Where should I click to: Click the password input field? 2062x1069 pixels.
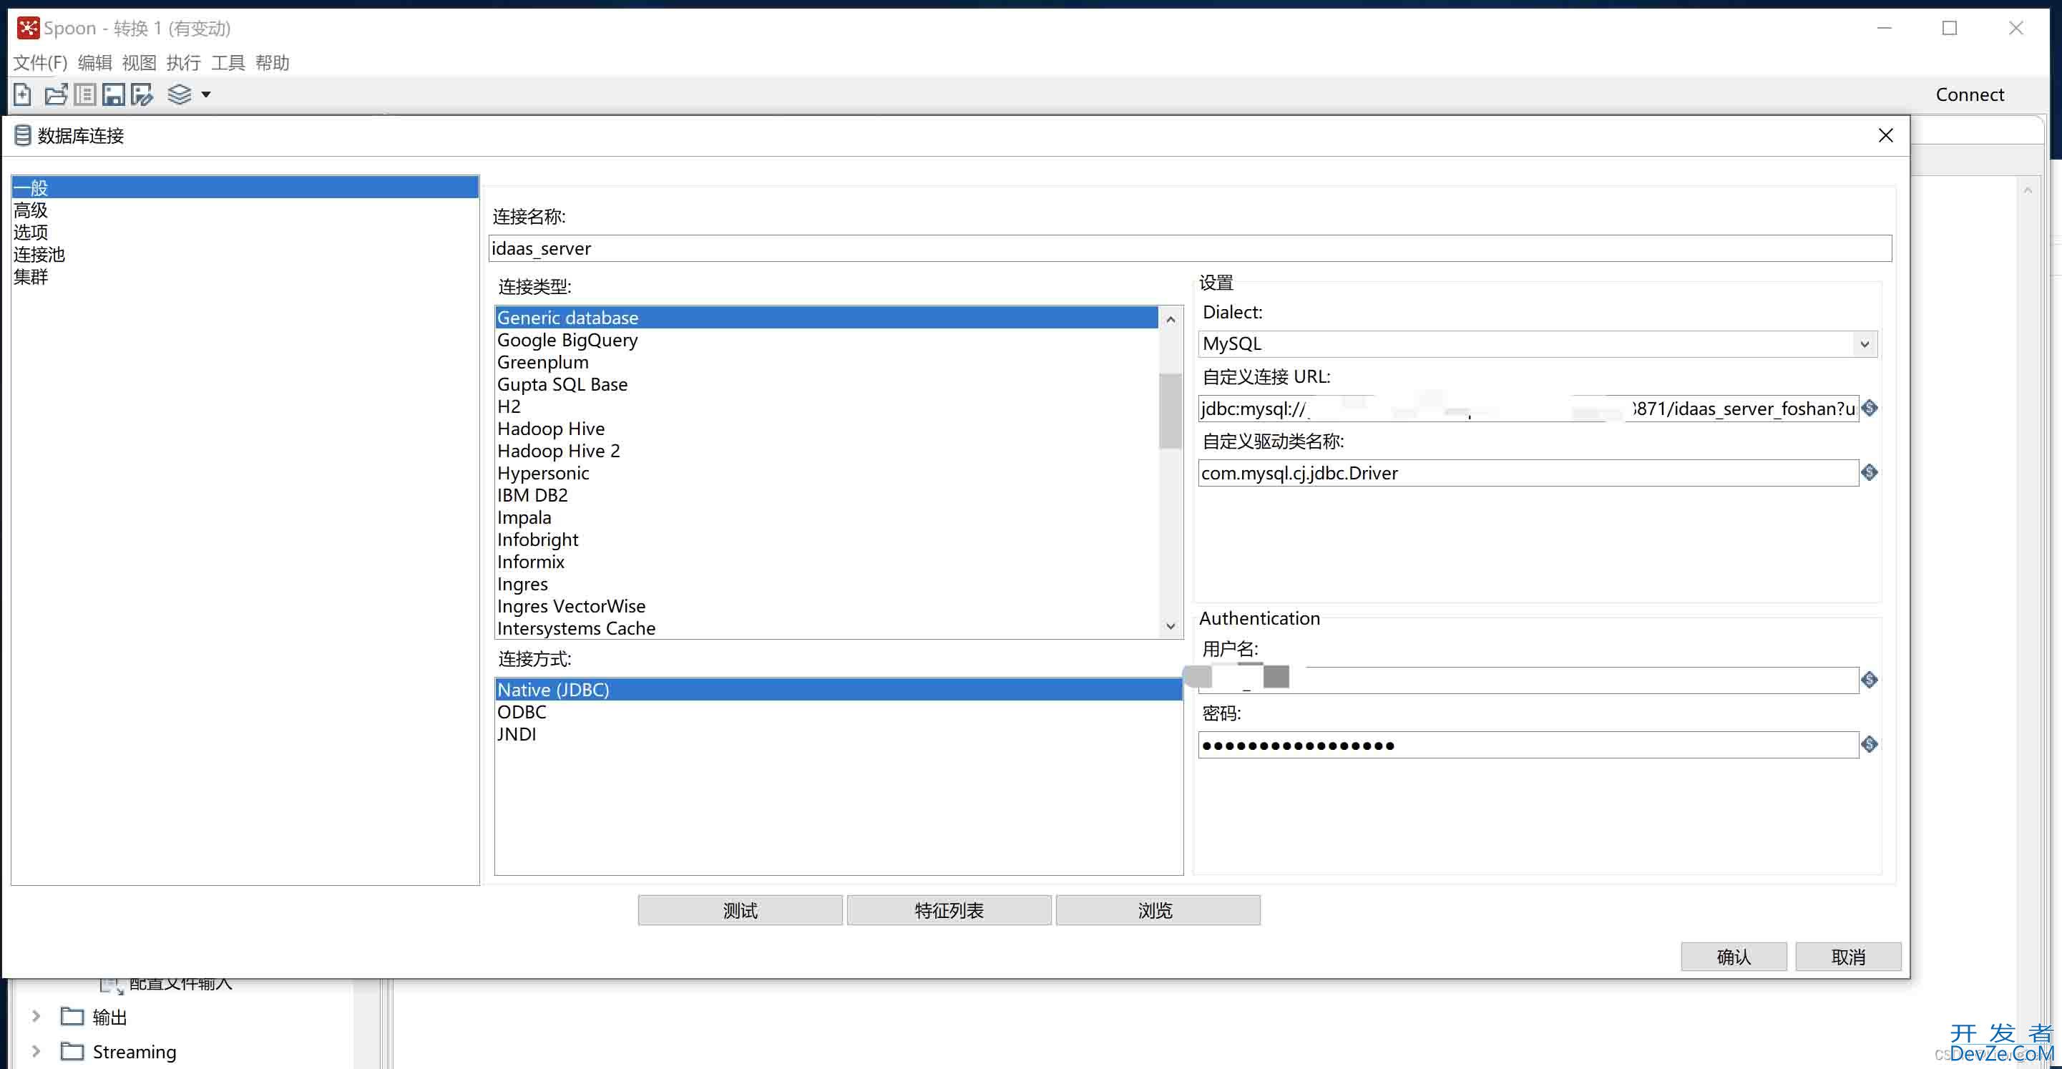[x=1528, y=745]
